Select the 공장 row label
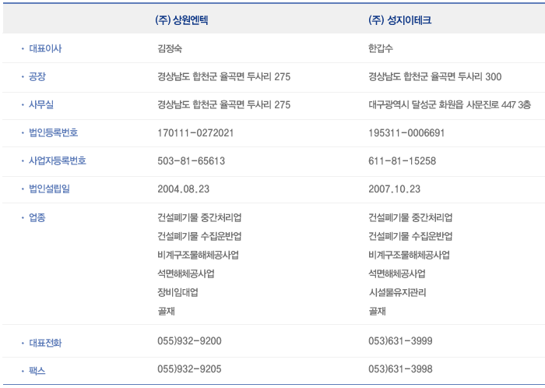The height and width of the screenshot is (388, 545). click(37, 76)
